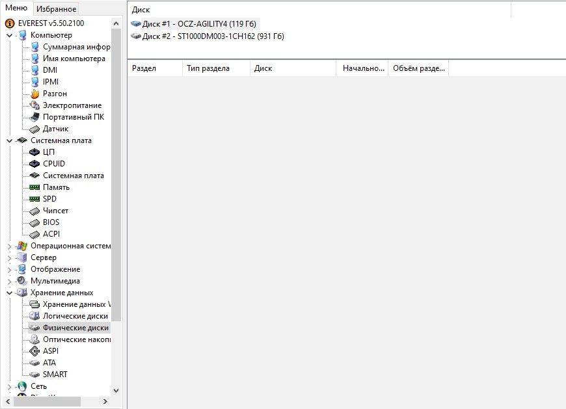This screenshot has width=566, height=409.
Task: Click the EVEREST v5.50.2100 info icon
Action: 10,24
